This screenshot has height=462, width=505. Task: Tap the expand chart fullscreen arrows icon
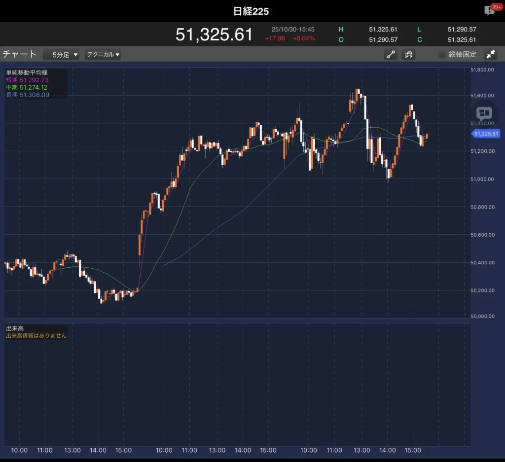(x=491, y=55)
